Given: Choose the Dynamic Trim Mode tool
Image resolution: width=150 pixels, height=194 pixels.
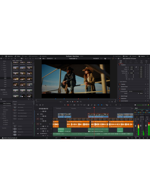Looking at the screenshot, I should 71,105.
